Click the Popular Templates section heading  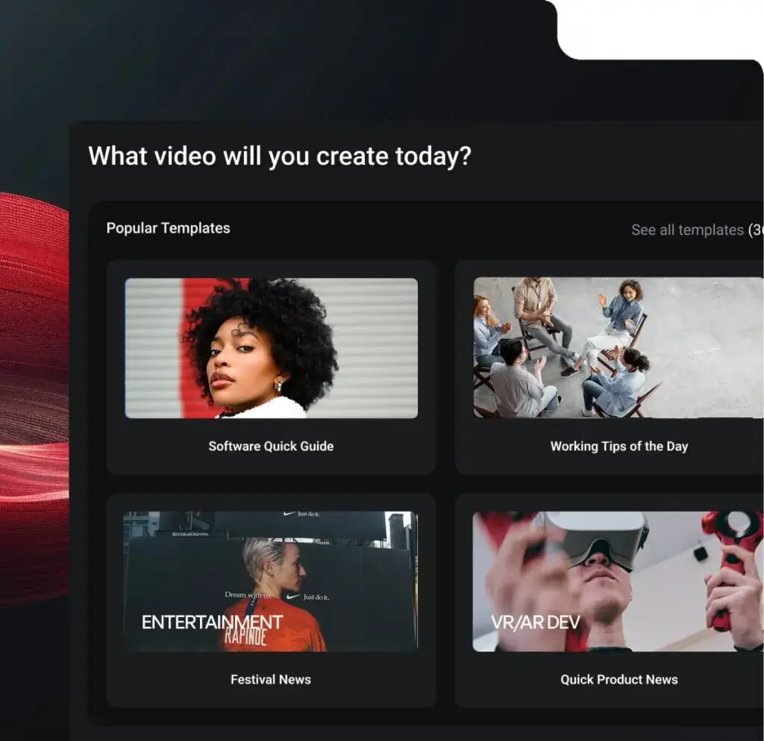click(168, 228)
